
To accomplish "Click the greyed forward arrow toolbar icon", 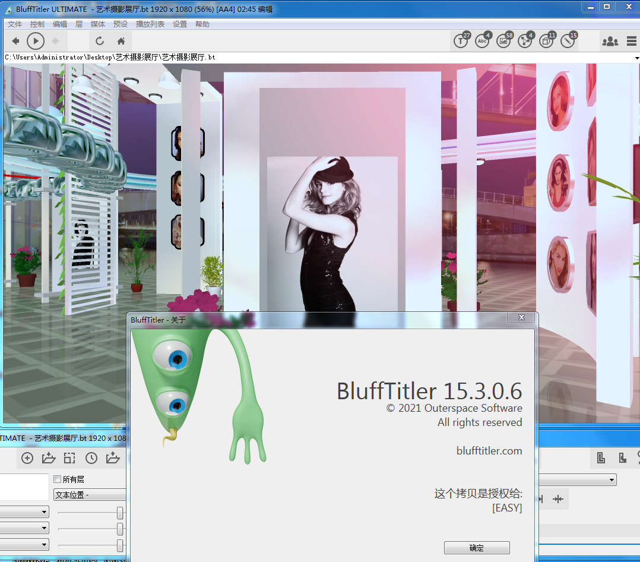I will coord(56,41).
